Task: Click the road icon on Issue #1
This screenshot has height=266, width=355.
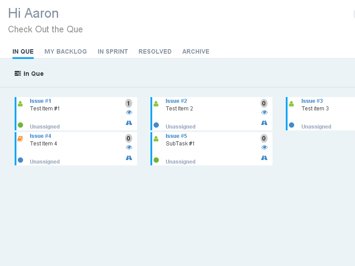Action: [x=129, y=123]
